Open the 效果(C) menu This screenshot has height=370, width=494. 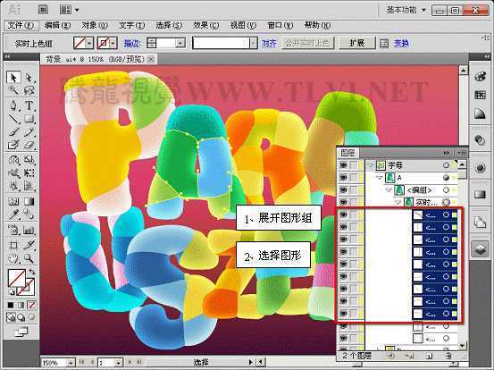(x=205, y=25)
